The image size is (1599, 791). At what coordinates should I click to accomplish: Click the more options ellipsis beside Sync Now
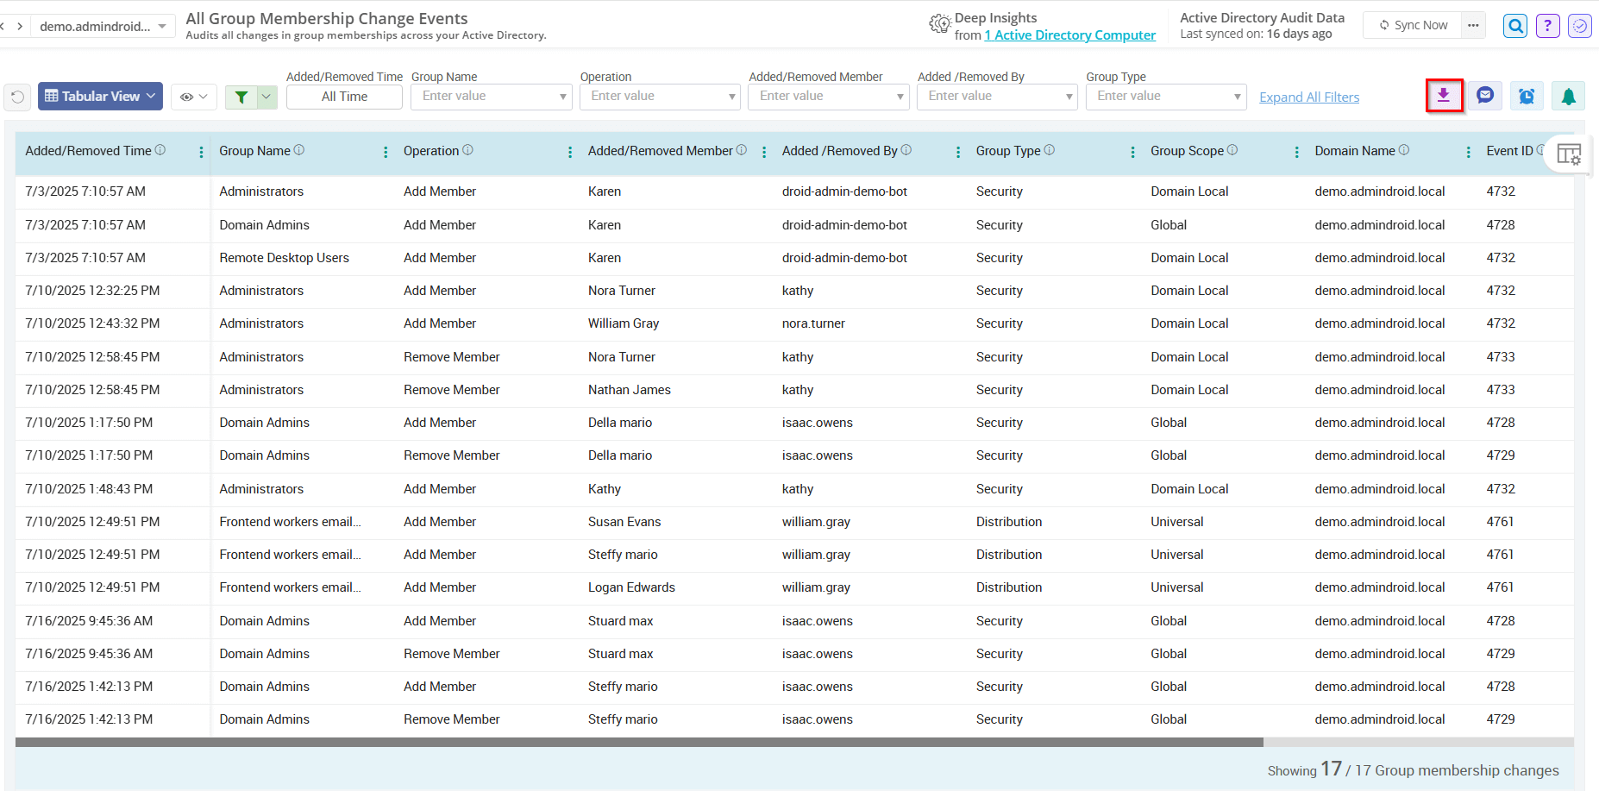pos(1474,25)
